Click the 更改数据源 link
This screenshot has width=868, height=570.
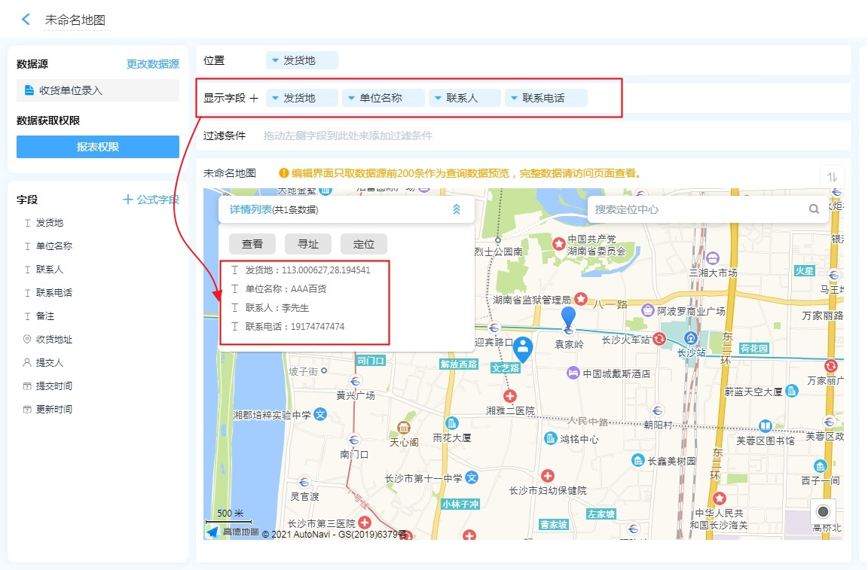[152, 64]
